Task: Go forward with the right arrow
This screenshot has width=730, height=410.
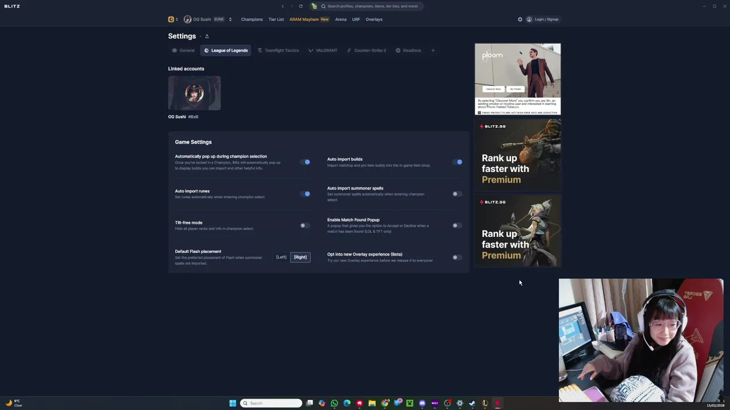Action: coord(291,6)
